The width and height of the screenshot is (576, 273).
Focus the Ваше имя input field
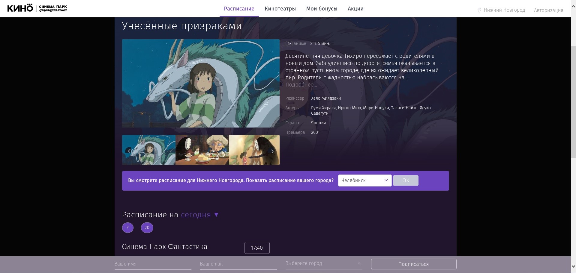point(153,264)
